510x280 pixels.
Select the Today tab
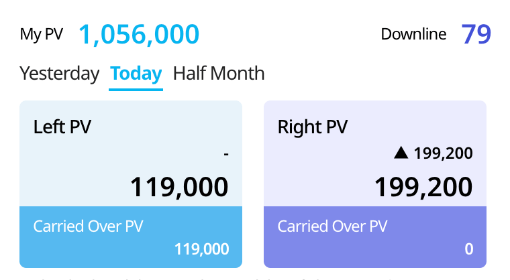[136, 74]
